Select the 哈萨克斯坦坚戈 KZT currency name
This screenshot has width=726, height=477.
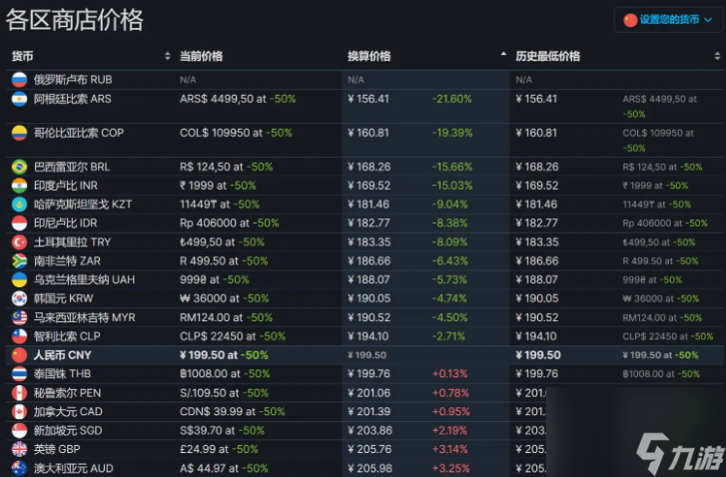[x=83, y=204]
